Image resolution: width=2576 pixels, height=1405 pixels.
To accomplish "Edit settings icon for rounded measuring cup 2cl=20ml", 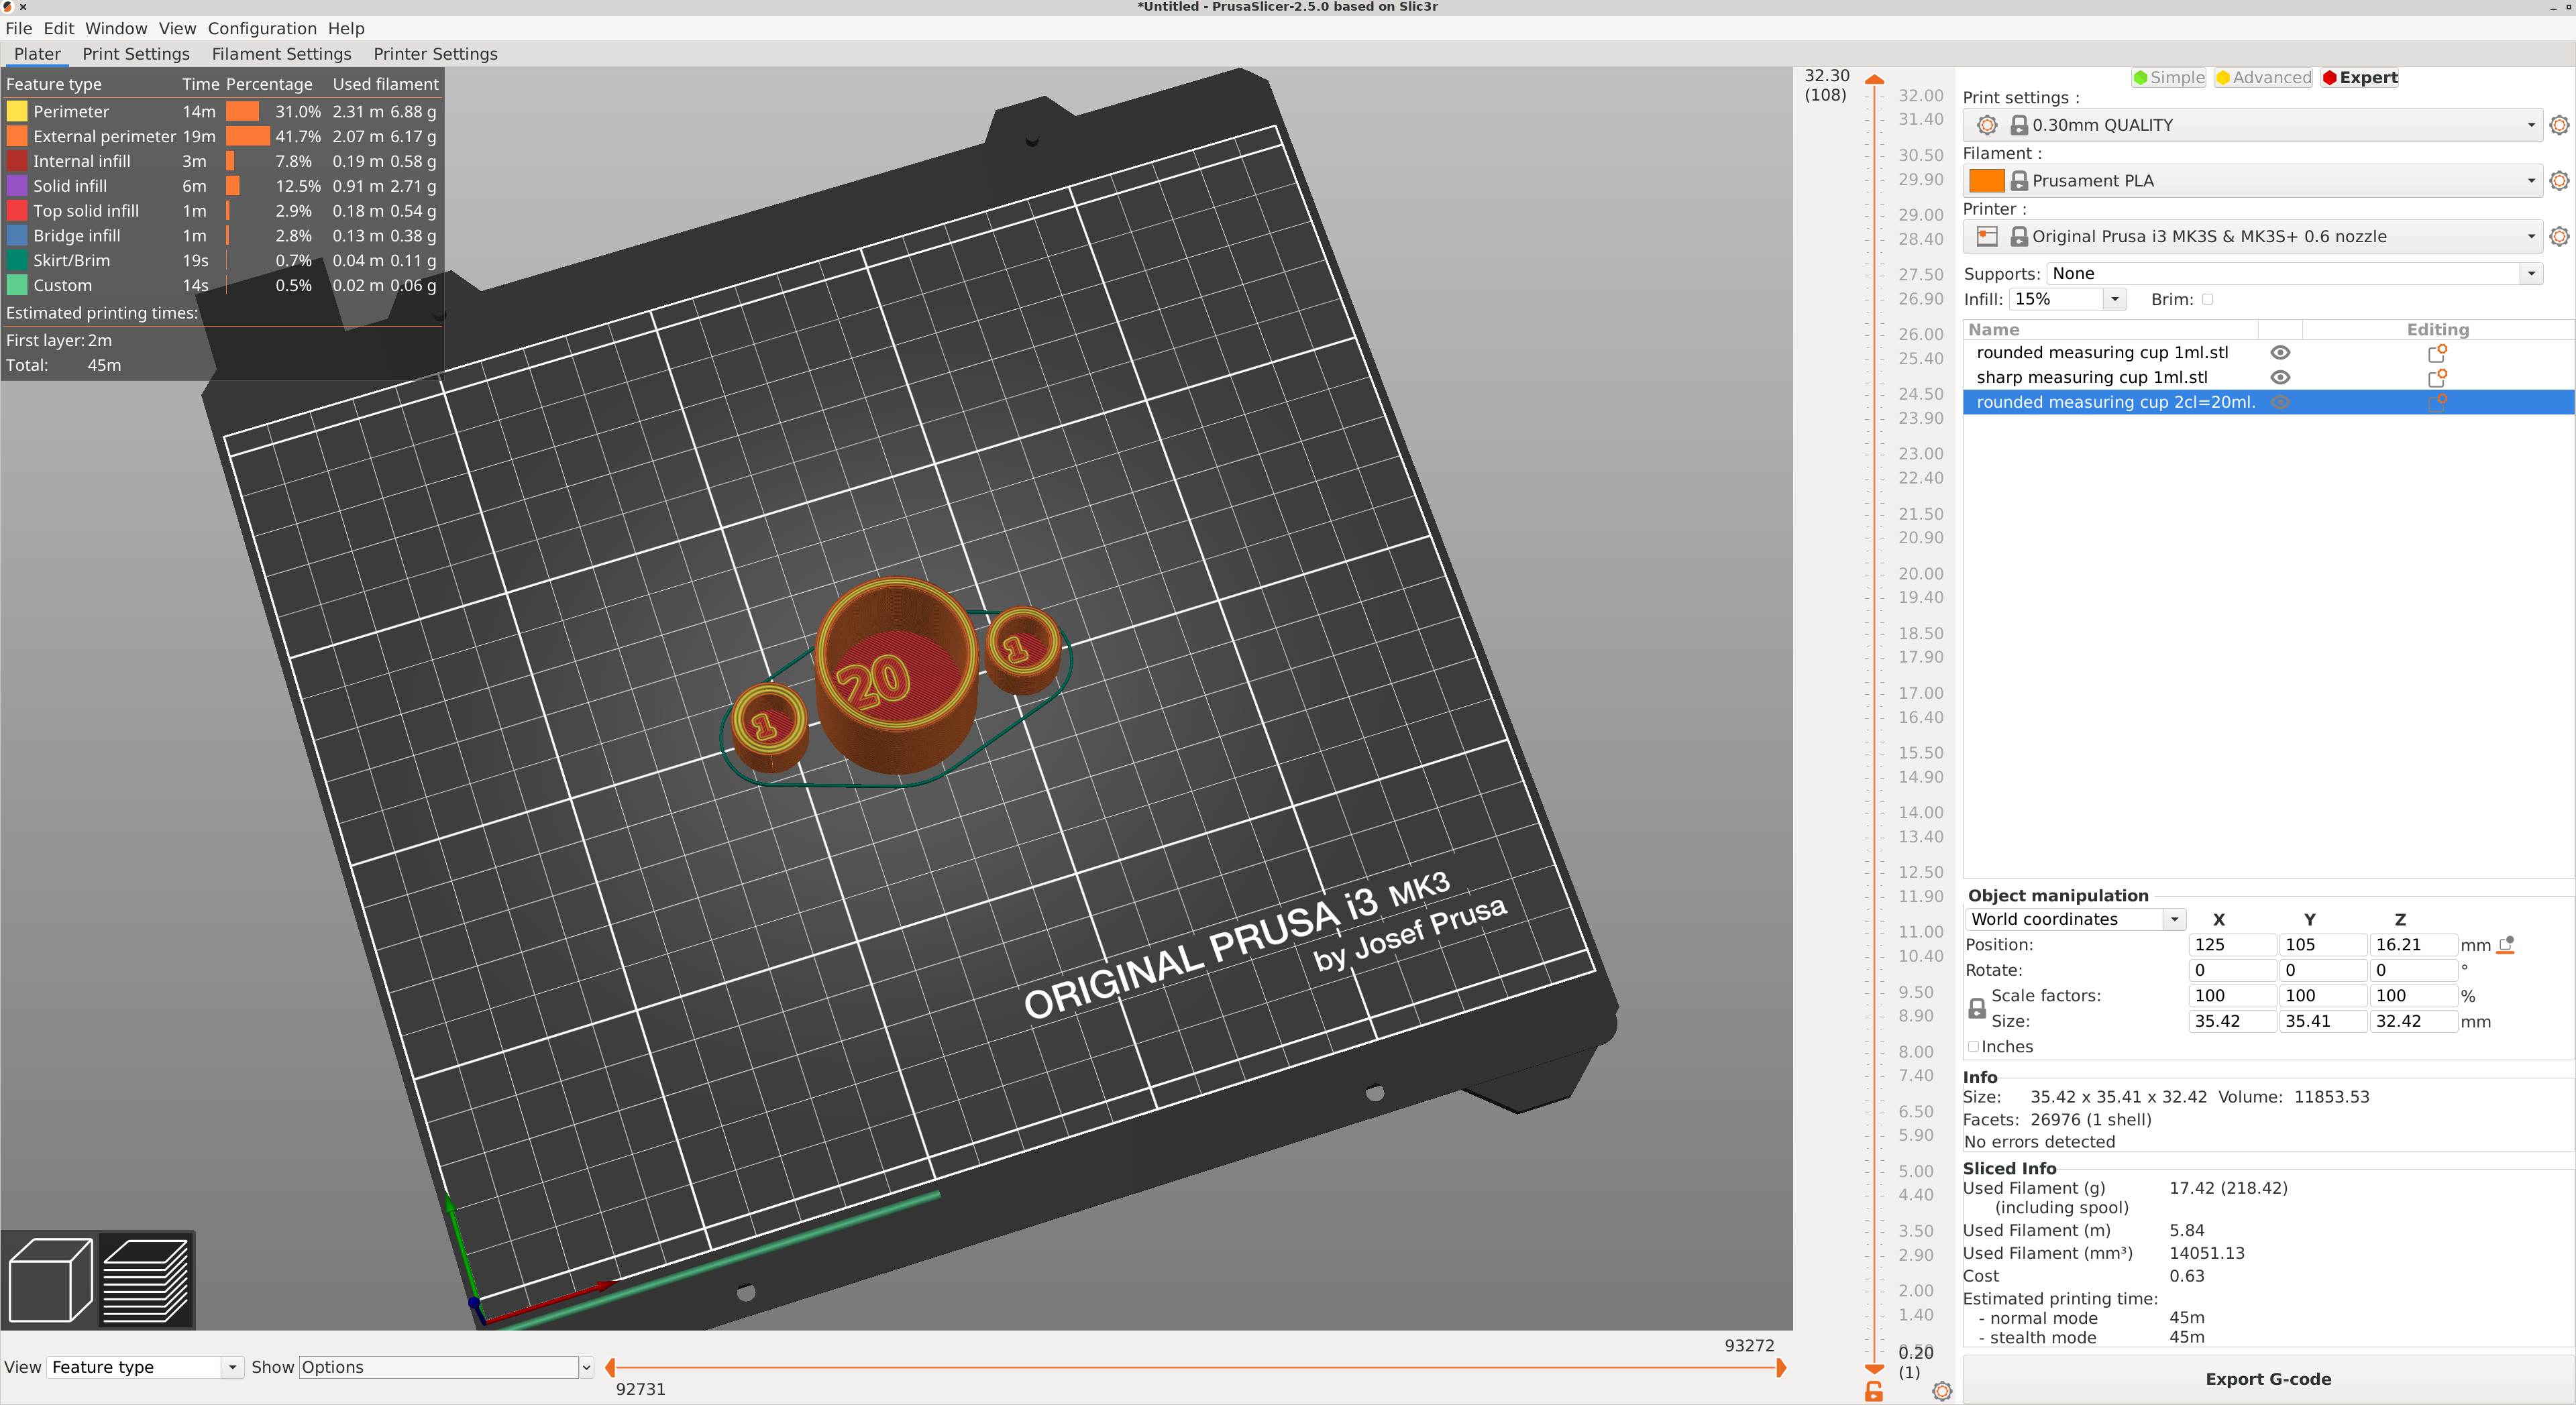I will point(2437,402).
